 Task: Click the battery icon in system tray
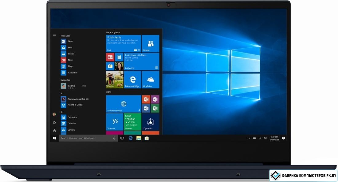coord(254,138)
